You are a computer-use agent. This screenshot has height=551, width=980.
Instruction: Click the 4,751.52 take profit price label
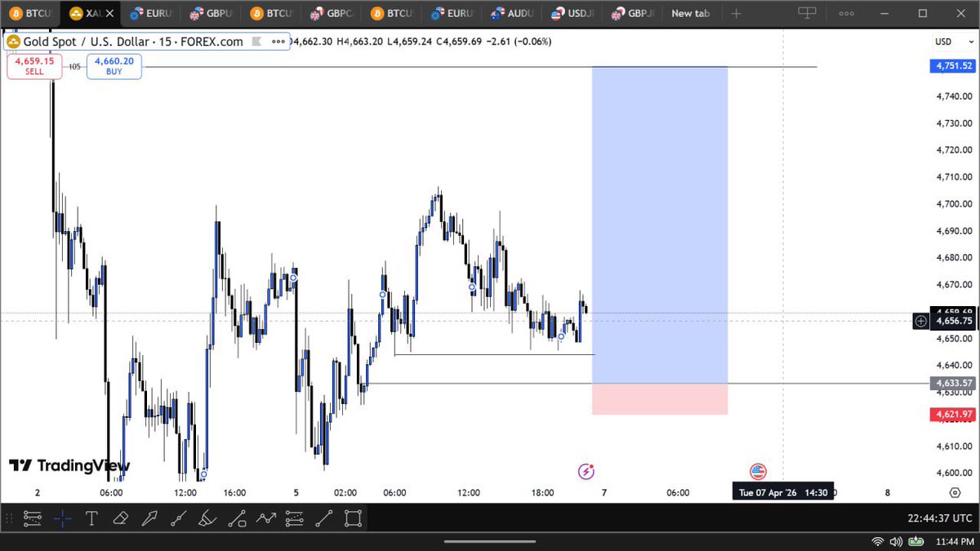952,66
